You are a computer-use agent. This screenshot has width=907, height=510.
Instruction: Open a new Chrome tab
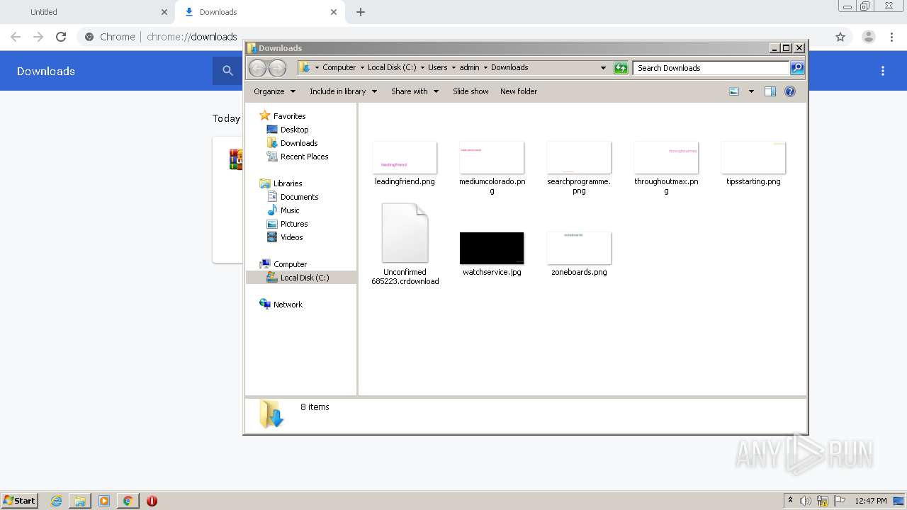click(x=361, y=12)
